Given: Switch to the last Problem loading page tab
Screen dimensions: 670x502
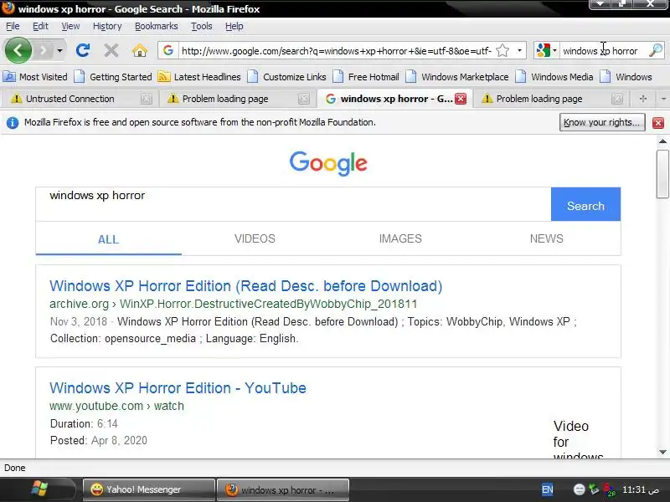Looking at the screenshot, I should click(551, 99).
